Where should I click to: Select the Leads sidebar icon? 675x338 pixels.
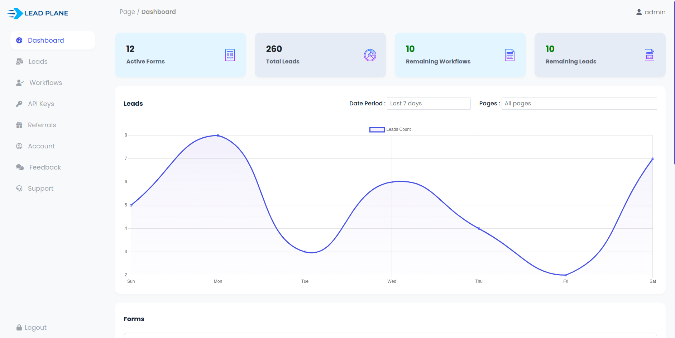pyautogui.click(x=19, y=61)
